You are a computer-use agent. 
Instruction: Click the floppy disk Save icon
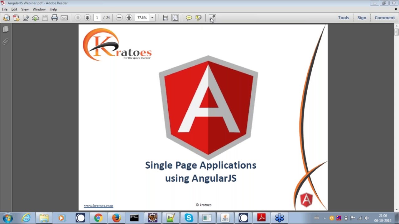point(45,18)
